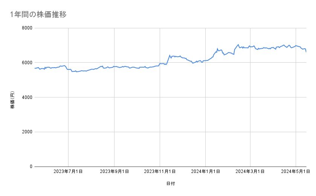Click the 6000 y-axis tick label
This screenshot has height=196, width=316.
(26, 63)
